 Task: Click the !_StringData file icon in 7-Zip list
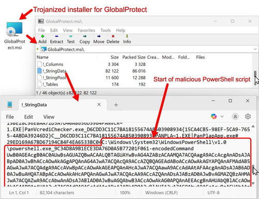click(39, 71)
